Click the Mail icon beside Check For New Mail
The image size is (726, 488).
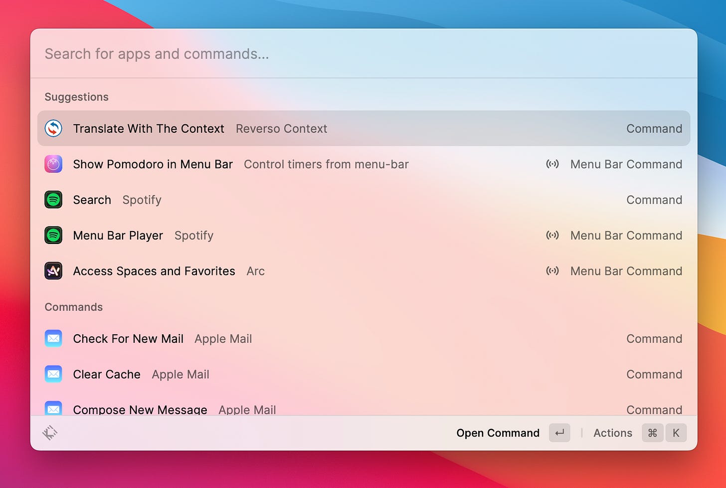(53, 338)
